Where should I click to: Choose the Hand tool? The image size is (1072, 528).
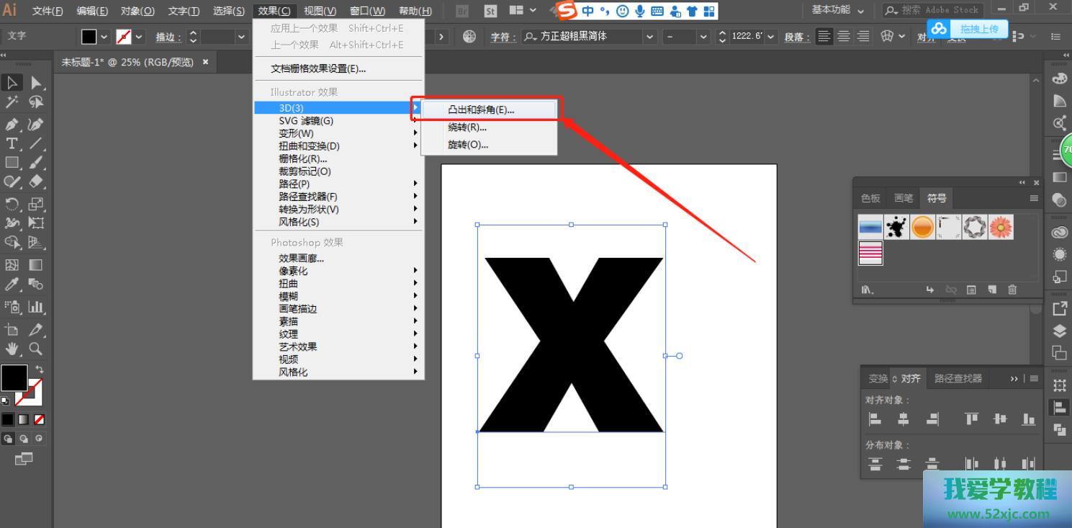point(12,349)
